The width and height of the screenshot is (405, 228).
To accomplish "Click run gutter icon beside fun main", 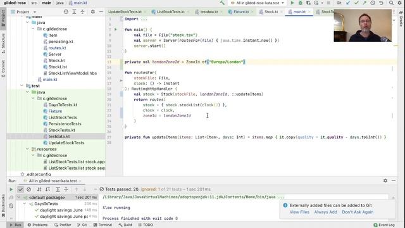I will pyautogui.click(x=115, y=30).
